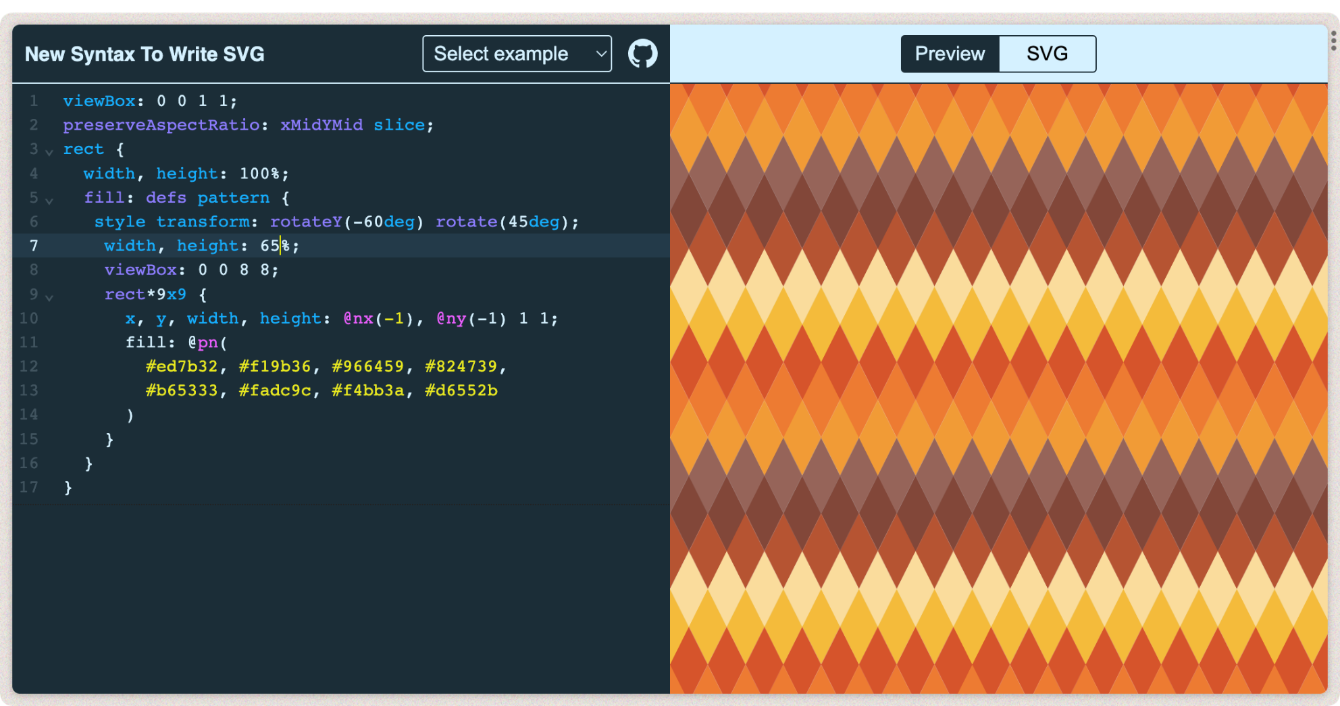1340x706 pixels.
Task: Click color code #824739
Action: [461, 366]
